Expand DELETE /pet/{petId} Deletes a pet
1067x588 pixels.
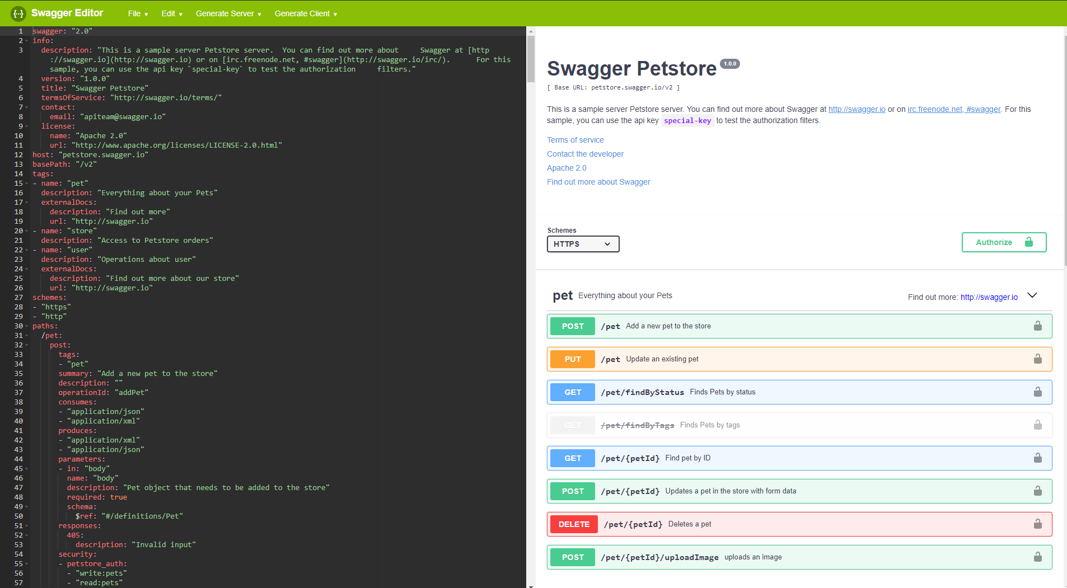click(x=799, y=524)
